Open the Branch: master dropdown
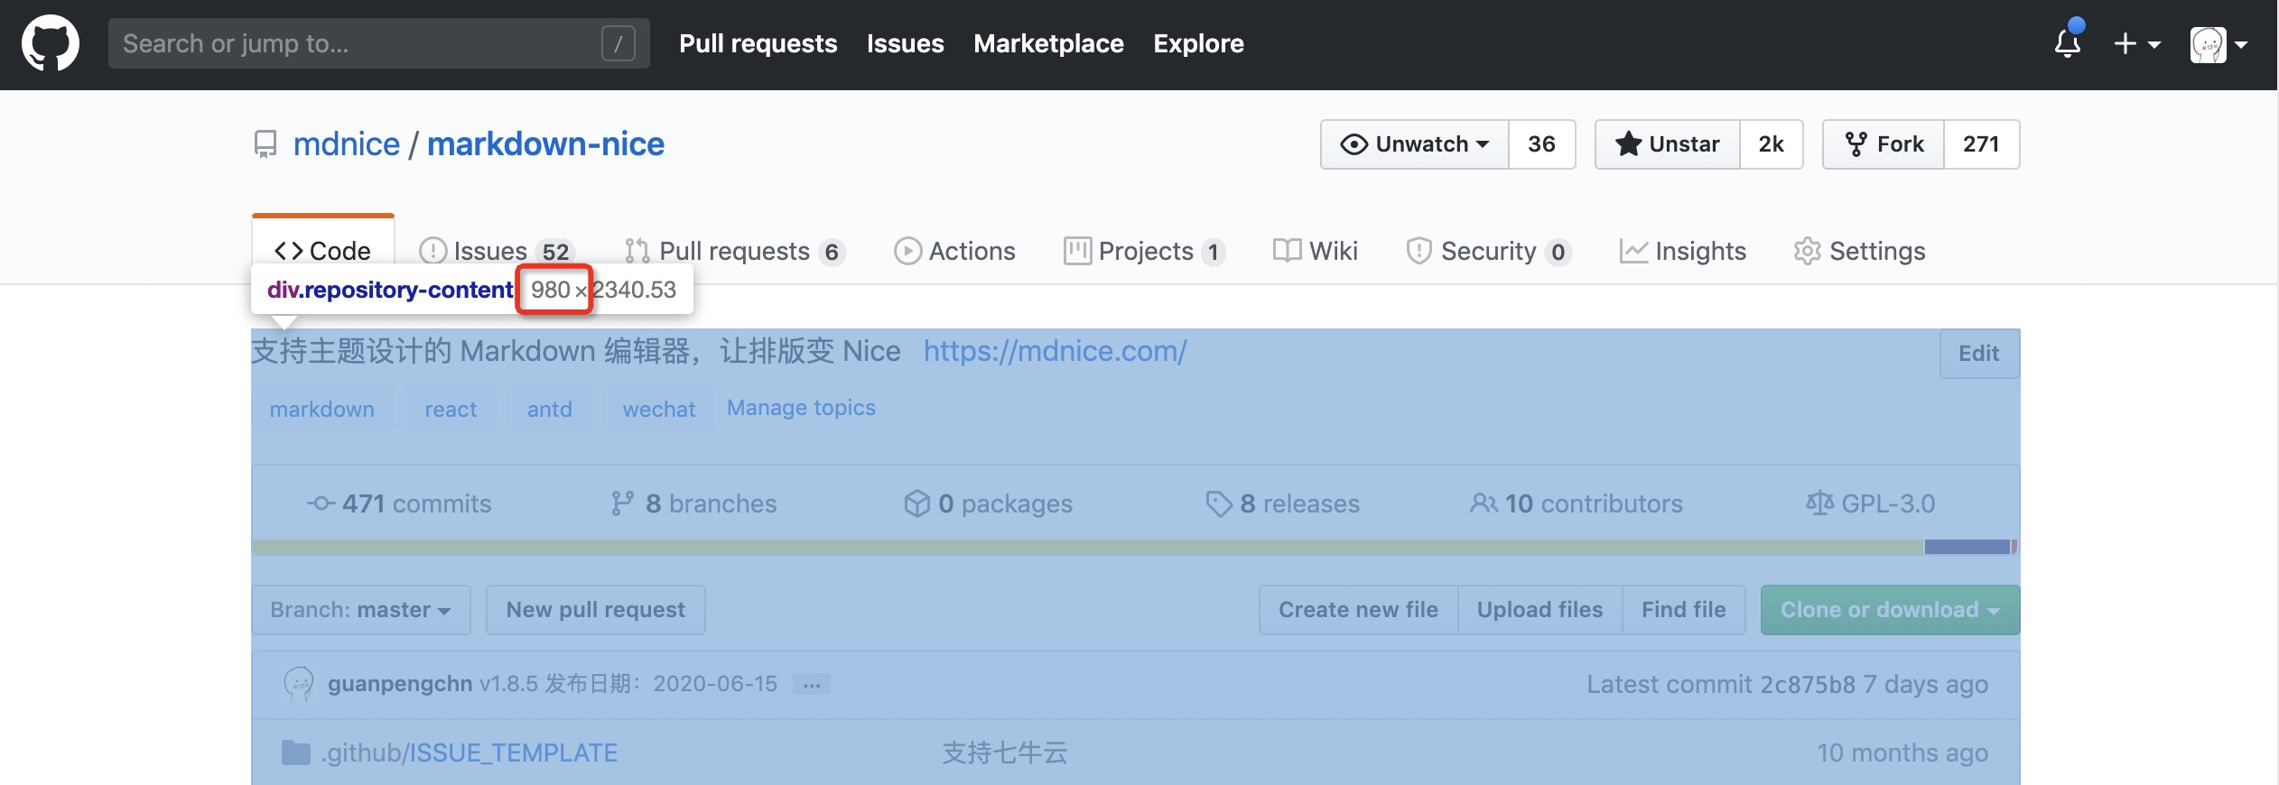 [361, 610]
